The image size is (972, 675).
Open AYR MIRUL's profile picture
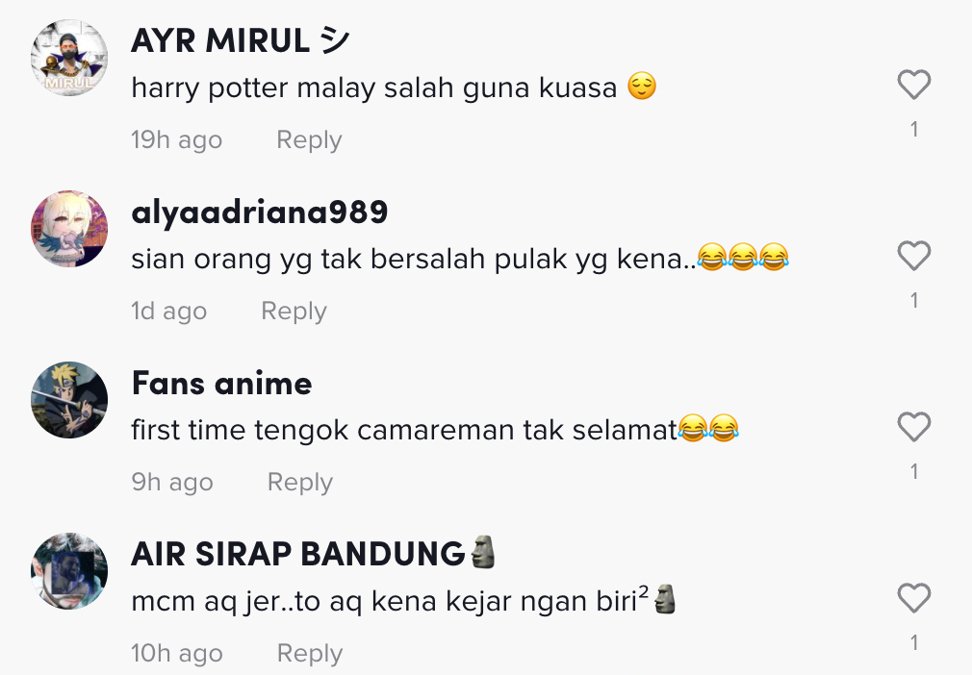click(x=69, y=58)
